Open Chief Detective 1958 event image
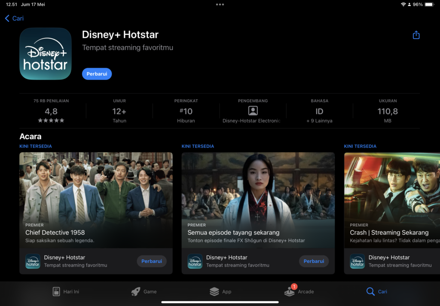Screen dimensions: 440x306 (x=96, y=200)
